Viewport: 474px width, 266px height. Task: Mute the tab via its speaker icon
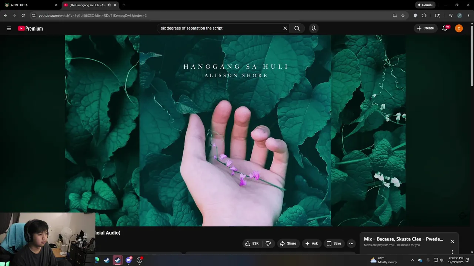point(109,5)
